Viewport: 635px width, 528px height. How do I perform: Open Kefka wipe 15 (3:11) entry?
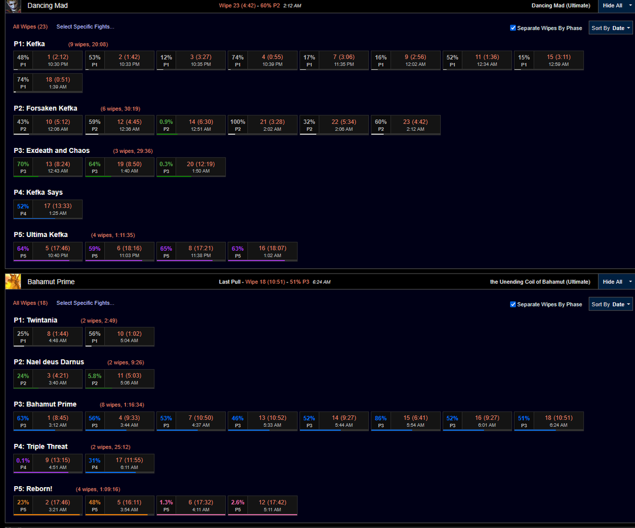click(x=549, y=60)
